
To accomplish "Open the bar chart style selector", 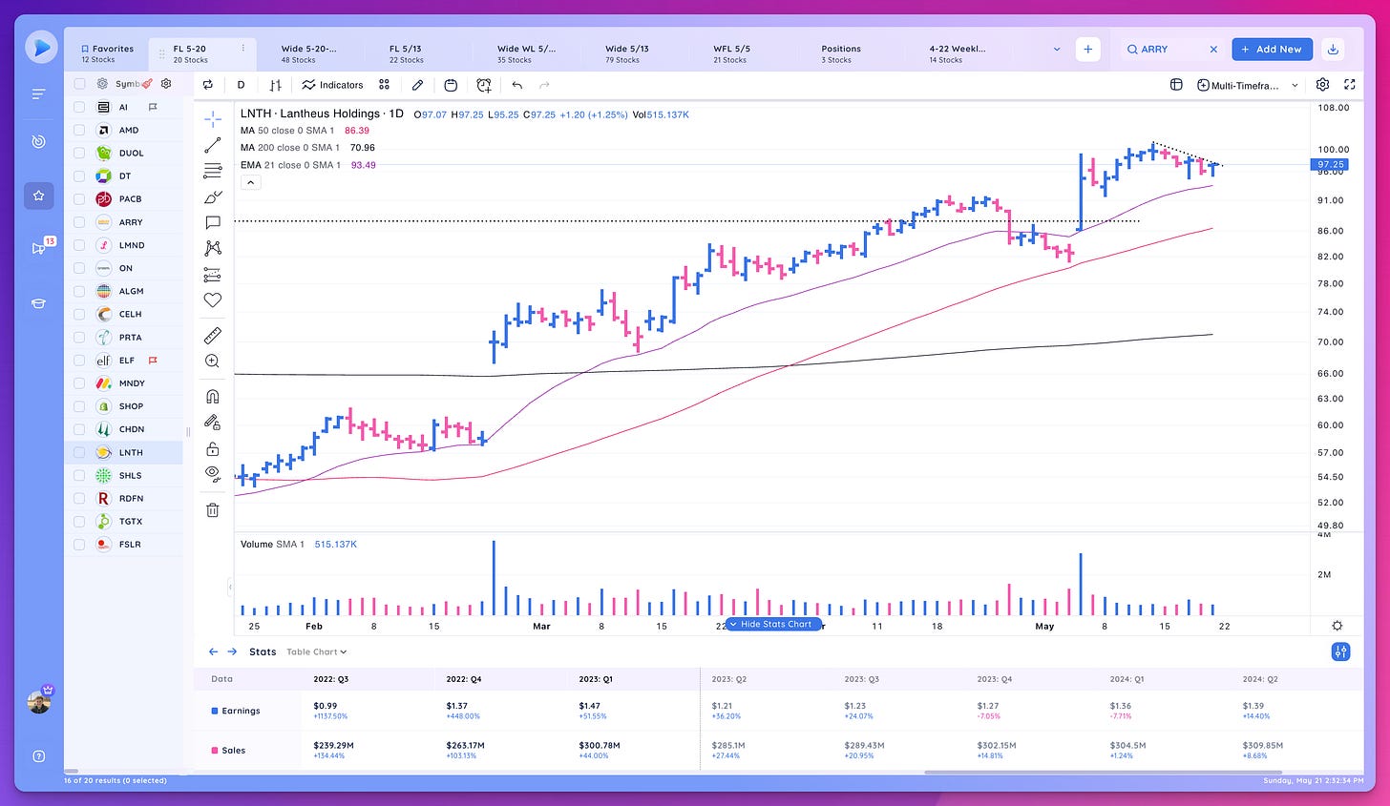I will (x=275, y=85).
